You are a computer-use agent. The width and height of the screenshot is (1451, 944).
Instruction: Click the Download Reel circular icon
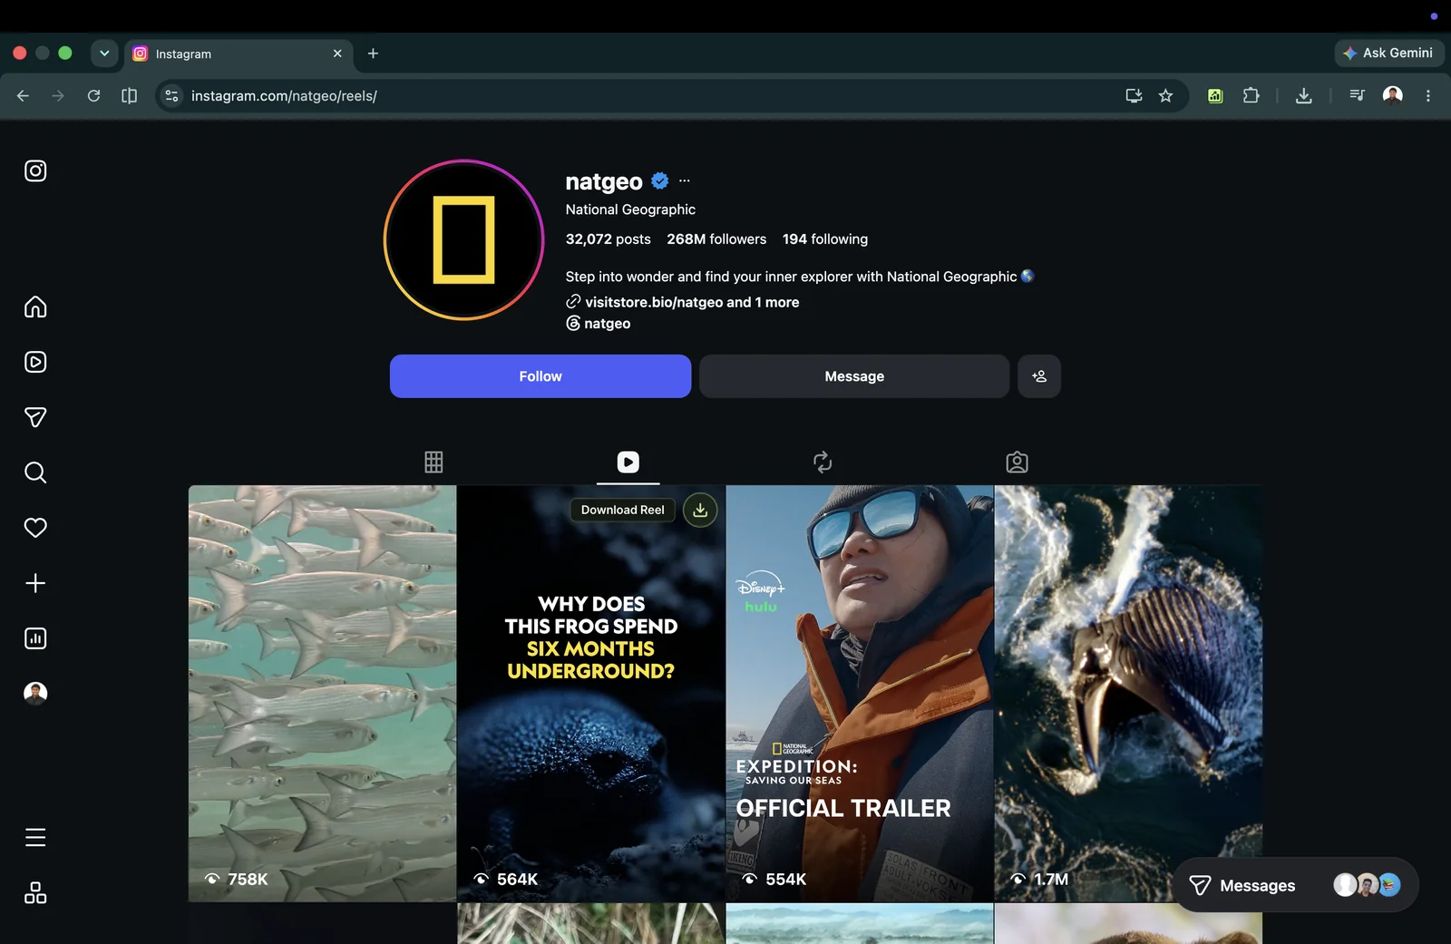pos(700,510)
